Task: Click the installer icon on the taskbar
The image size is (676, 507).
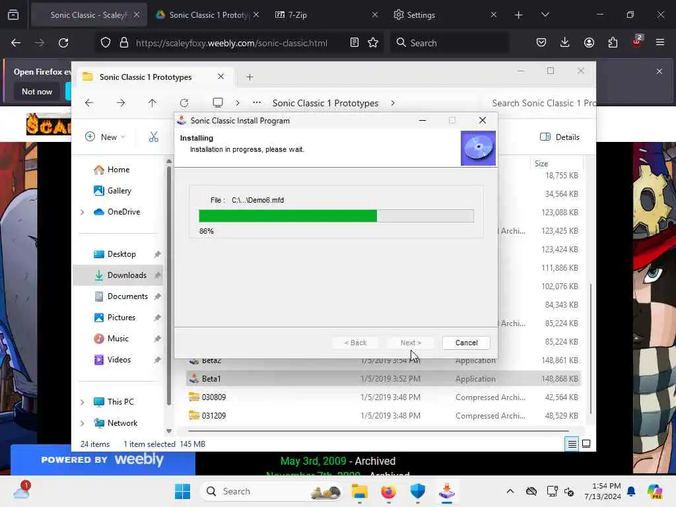Action: pyautogui.click(x=447, y=491)
